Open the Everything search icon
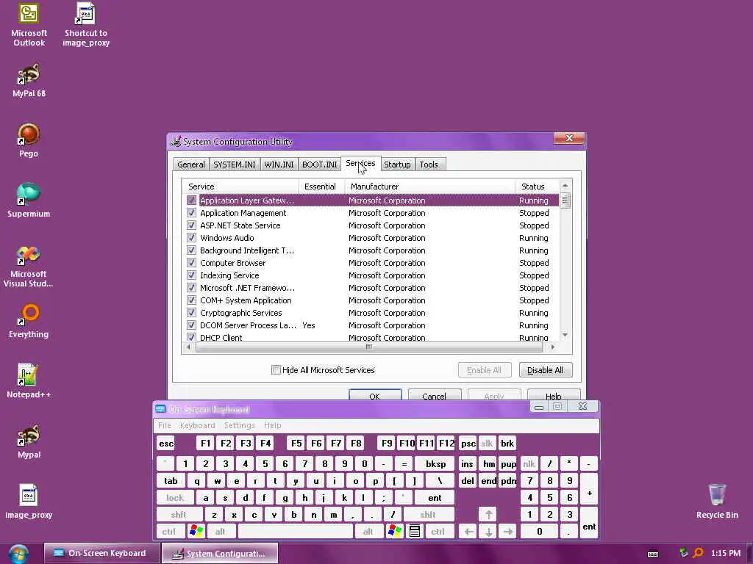The height and width of the screenshot is (564, 753). click(29, 321)
